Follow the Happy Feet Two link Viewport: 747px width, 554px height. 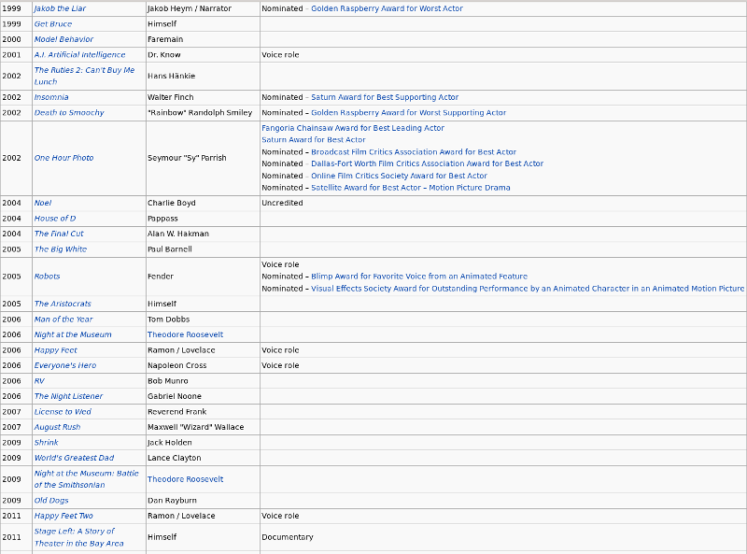pyautogui.click(x=63, y=516)
